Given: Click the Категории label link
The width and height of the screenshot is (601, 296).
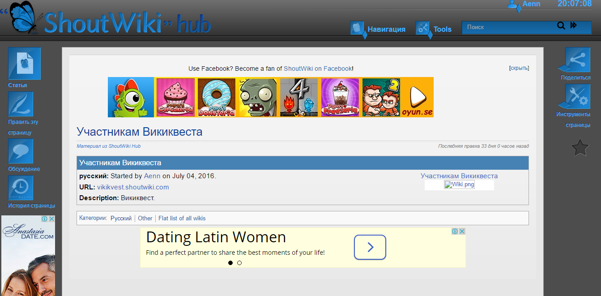Looking at the screenshot, I should coord(93,218).
